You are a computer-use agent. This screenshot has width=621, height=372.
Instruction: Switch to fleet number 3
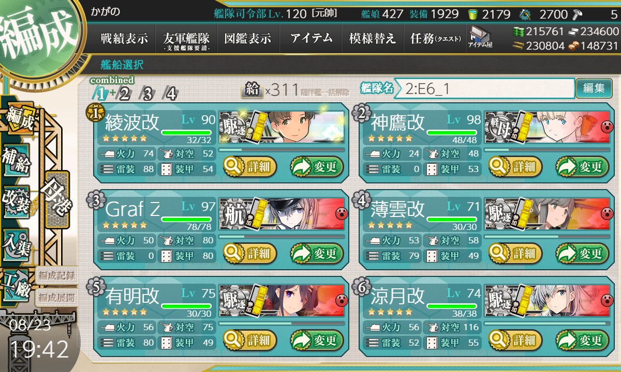147,94
